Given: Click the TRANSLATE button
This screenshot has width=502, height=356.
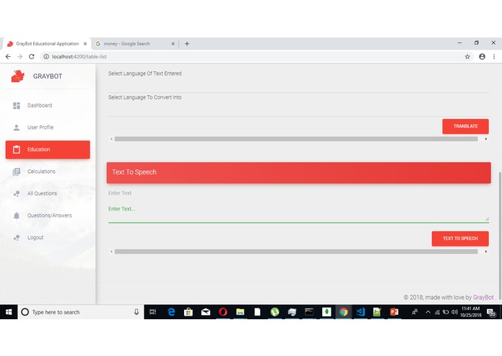Looking at the screenshot, I should 465,126.
